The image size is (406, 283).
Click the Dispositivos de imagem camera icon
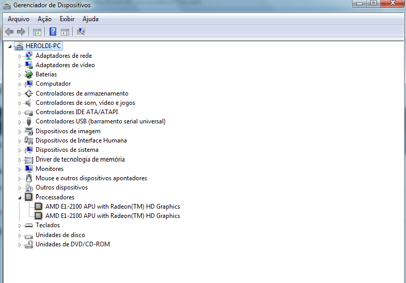[x=29, y=131]
